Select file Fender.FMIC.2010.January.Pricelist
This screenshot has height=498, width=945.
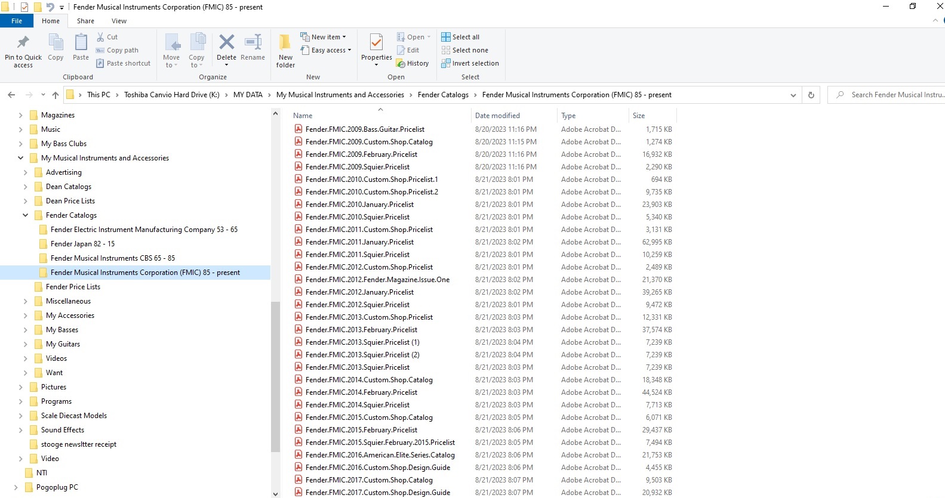tap(359, 205)
